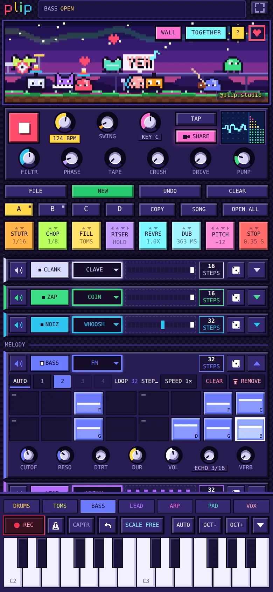
Task: Switch to the PAD keyboard tab
Action: (x=213, y=506)
